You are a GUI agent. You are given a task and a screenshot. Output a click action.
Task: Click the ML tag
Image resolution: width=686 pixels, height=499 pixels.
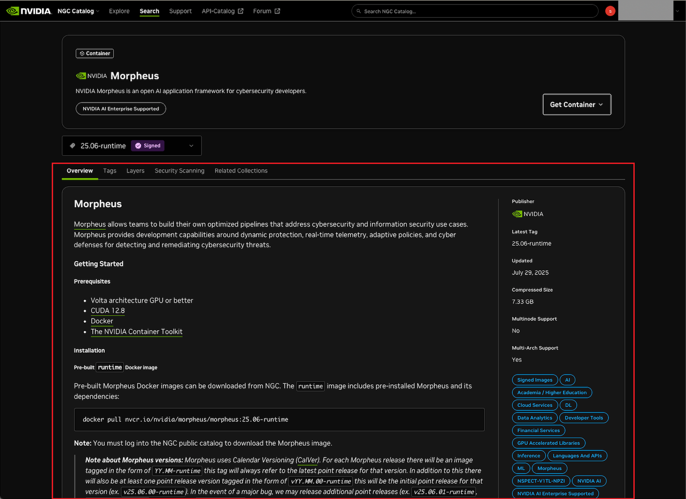click(x=521, y=468)
